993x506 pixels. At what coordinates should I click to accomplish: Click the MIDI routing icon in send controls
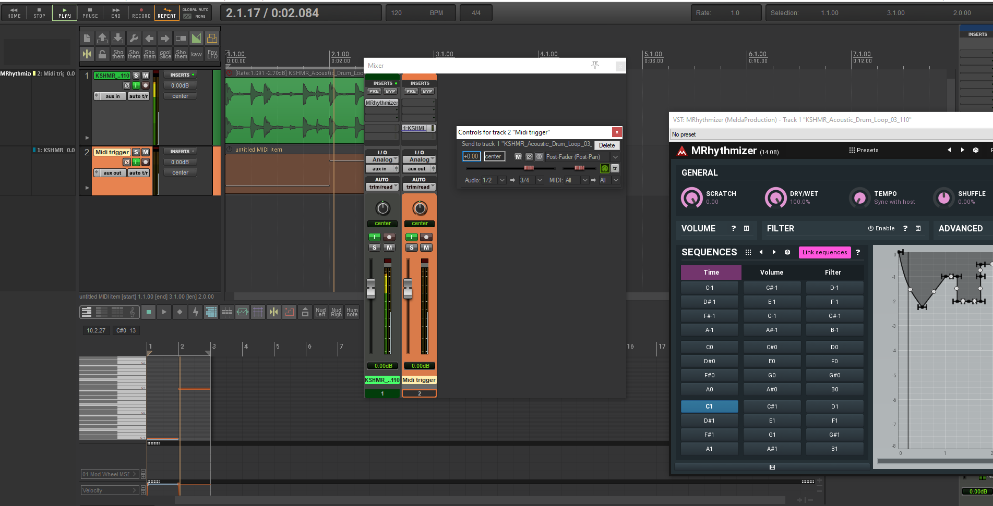pos(604,168)
